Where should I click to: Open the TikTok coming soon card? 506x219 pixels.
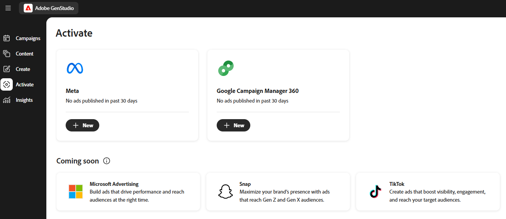click(x=428, y=192)
